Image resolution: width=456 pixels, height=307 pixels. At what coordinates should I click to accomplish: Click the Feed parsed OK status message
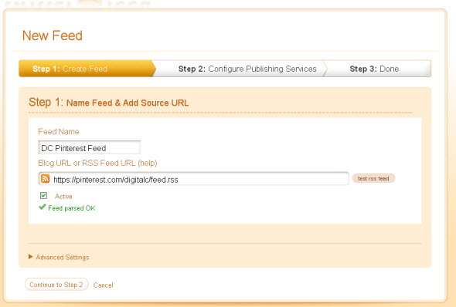tap(72, 208)
